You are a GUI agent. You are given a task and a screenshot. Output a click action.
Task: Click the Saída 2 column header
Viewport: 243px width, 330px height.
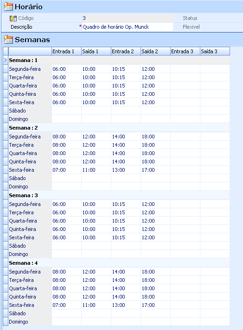[155, 51]
